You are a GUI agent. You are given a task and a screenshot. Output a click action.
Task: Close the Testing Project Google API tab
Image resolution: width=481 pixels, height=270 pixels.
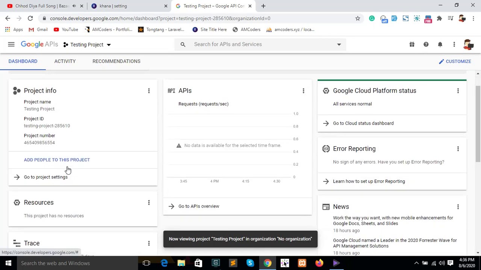click(250, 6)
